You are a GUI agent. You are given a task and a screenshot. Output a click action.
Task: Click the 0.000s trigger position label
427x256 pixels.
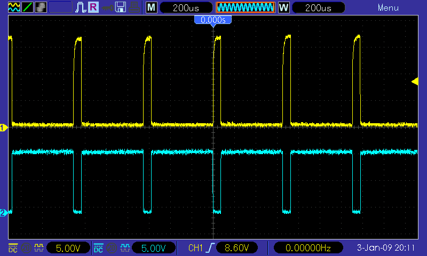213,20
